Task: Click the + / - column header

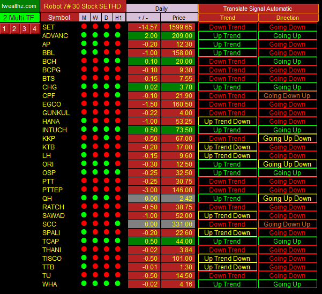Action: [x=143, y=18]
